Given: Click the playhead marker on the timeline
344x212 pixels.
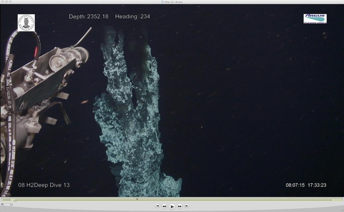Looking at the screenshot, I should (x=137, y=199).
